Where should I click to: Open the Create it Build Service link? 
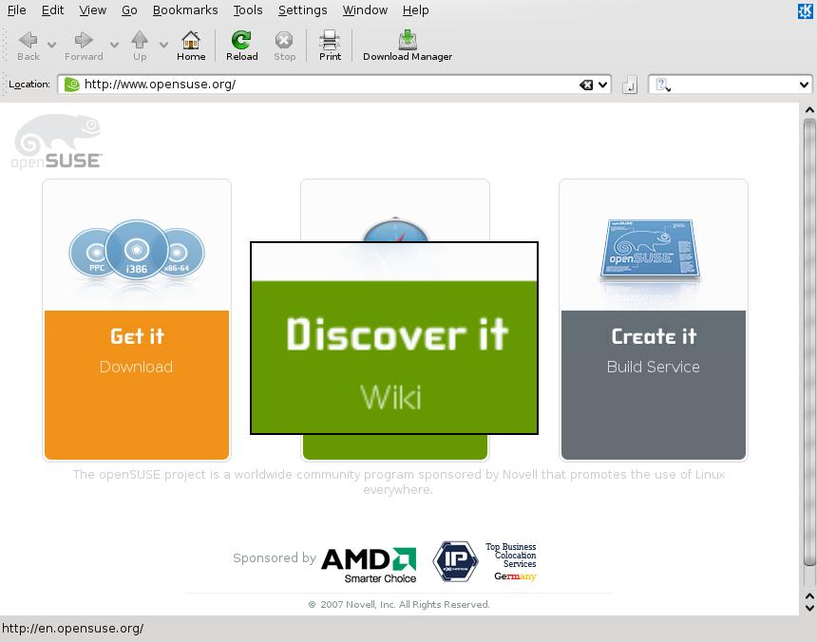pyautogui.click(x=654, y=351)
